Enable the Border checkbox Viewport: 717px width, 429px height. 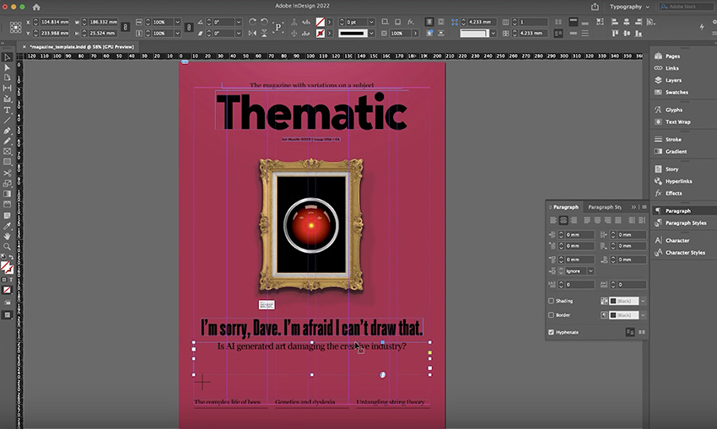coord(552,315)
